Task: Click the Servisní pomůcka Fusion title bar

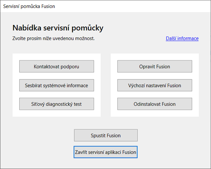Action: [106, 6]
